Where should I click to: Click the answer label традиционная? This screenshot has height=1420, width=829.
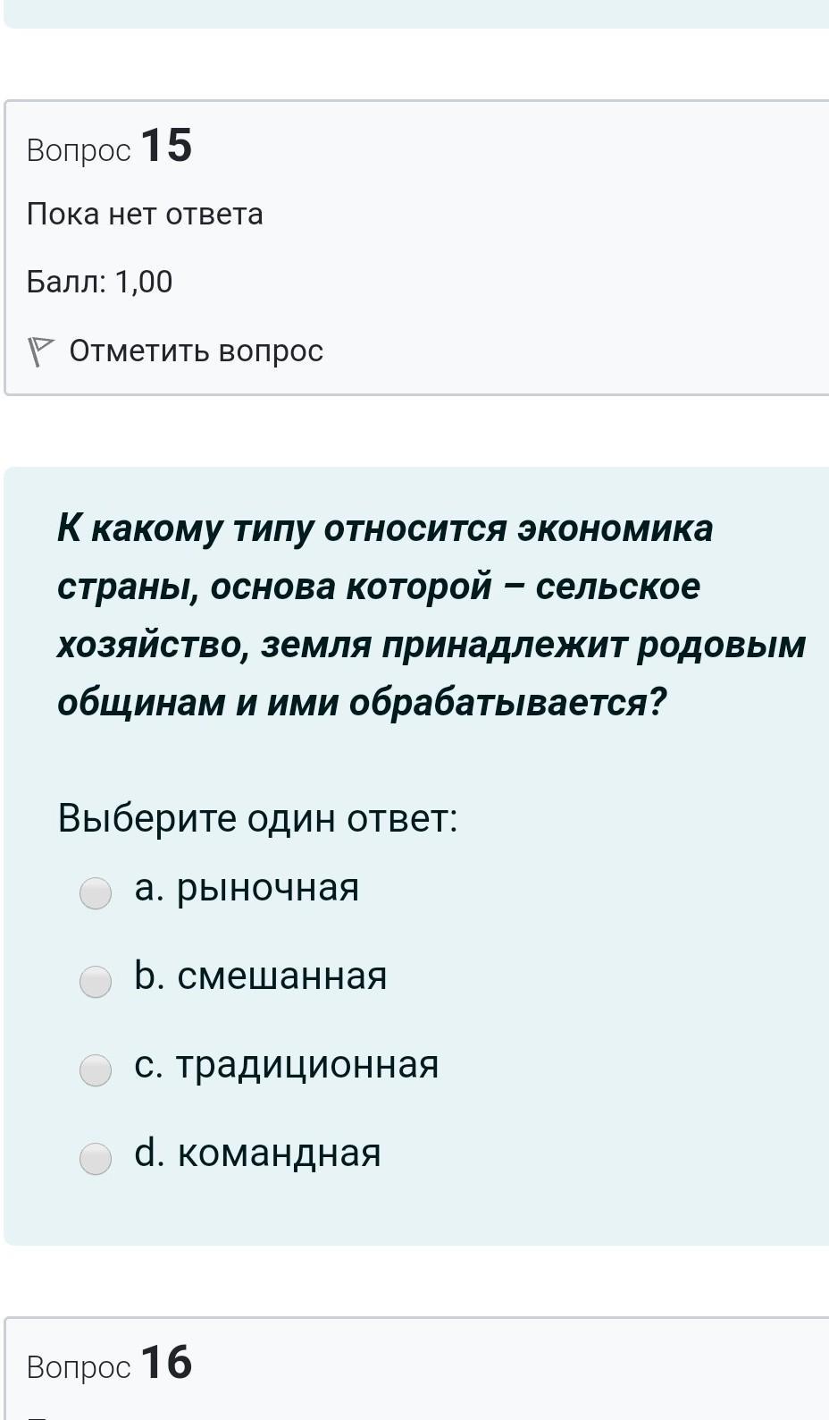tap(306, 1064)
